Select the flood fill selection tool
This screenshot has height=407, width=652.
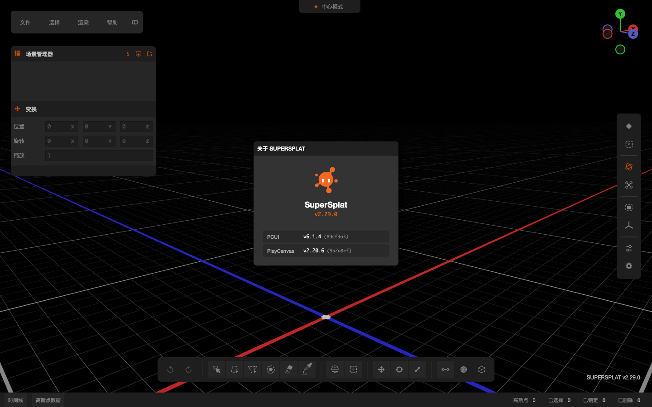tap(289, 369)
